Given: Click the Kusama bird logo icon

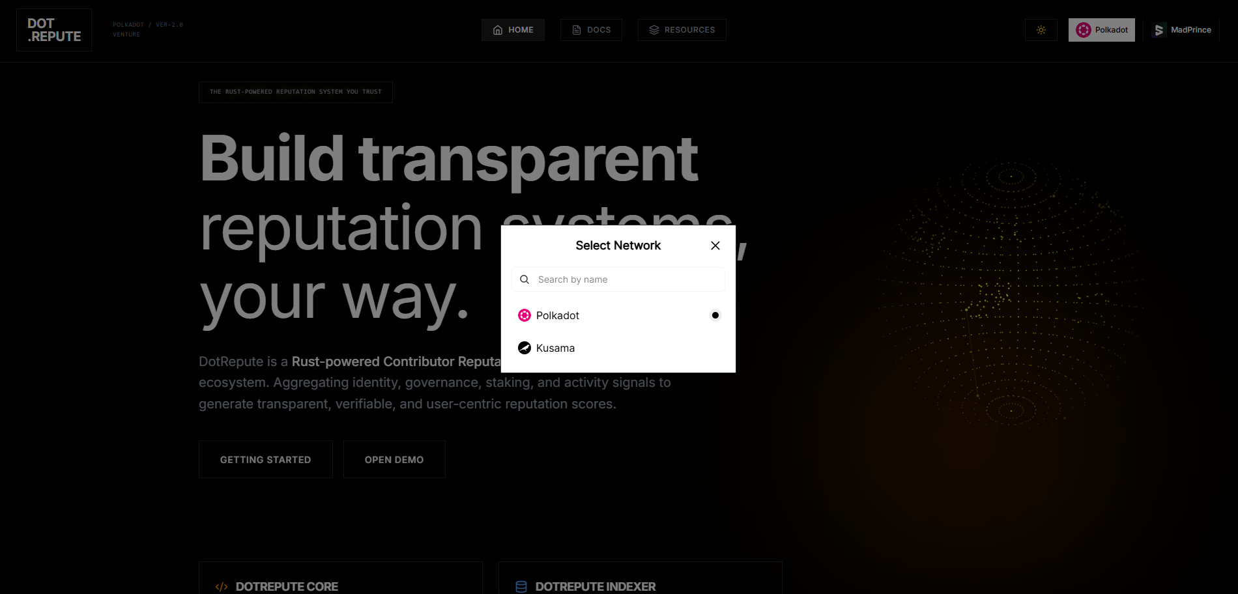Looking at the screenshot, I should pyautogui.click(x=525, y=348).
